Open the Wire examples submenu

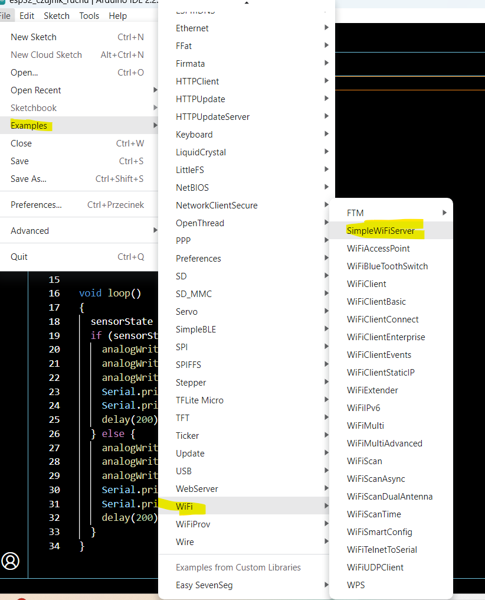pos(245,542)
